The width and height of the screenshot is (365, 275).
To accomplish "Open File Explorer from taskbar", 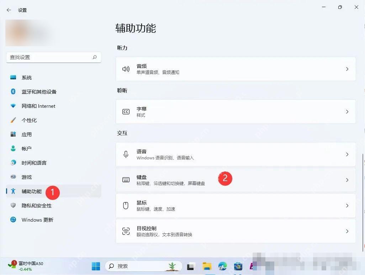I will (207, 266).
